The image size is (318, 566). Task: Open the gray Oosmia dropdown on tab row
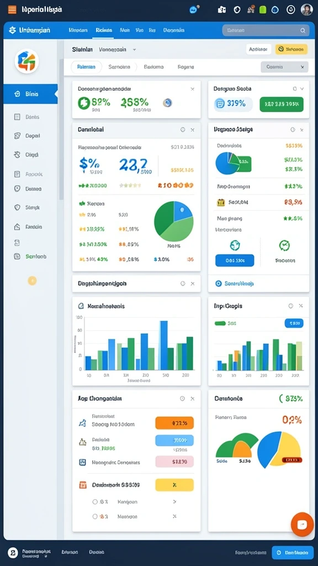coord(284,67)
